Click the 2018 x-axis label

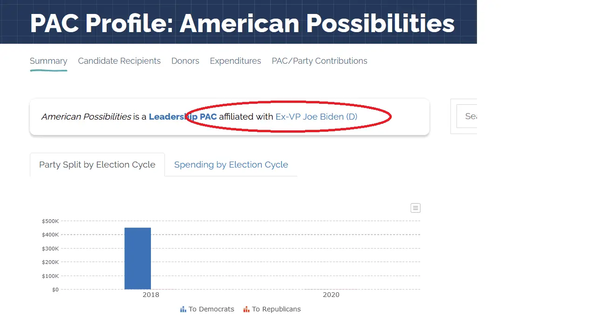tap(151, 295)
